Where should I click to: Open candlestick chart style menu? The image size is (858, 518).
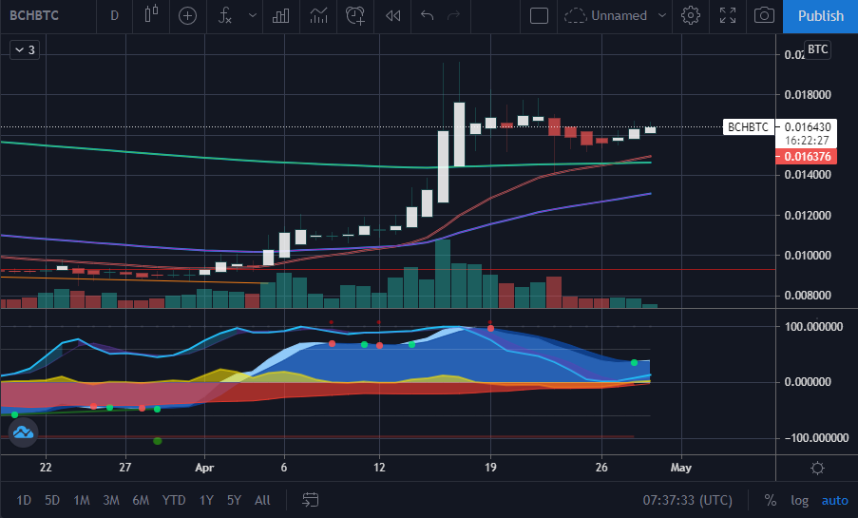coord(152,15)
